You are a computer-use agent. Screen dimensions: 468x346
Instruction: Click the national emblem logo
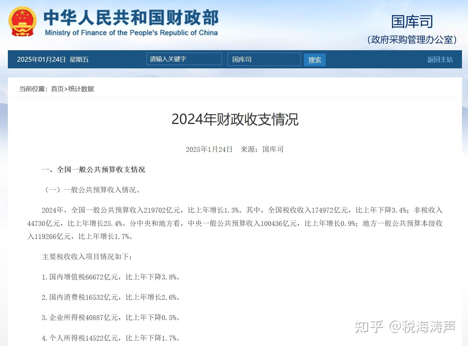(22, 21)
